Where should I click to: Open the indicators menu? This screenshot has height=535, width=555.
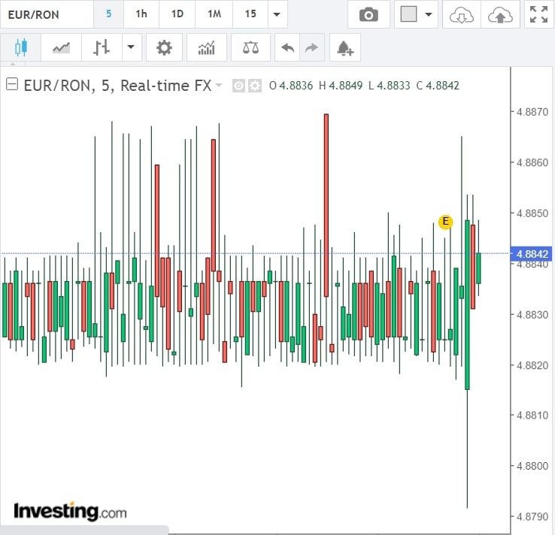tap(206, 48)
